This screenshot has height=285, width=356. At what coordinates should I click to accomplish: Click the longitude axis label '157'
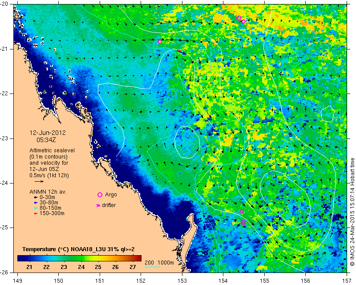point(347,281)
